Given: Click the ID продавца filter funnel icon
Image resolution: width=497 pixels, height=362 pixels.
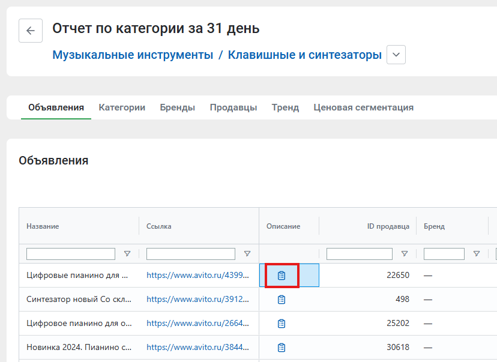Looking at the screenshot, I should click(405, 253).
